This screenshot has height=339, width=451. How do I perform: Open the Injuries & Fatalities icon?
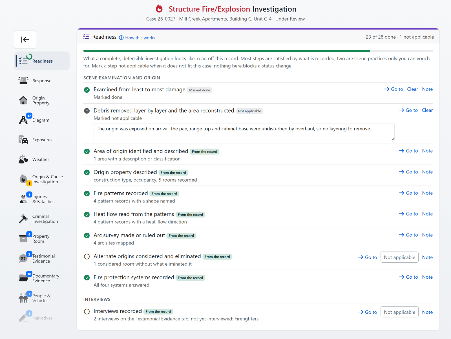pyautogui.click(x=23, y=199)
